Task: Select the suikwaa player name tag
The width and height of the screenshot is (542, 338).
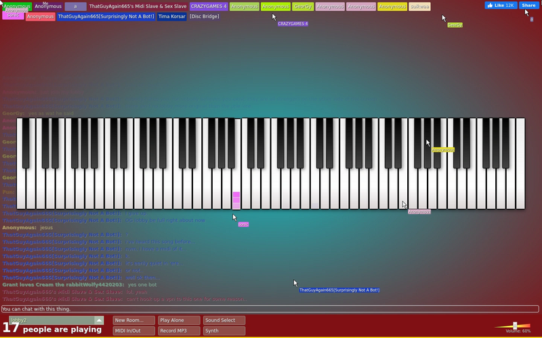Action: tap(419, 7)
